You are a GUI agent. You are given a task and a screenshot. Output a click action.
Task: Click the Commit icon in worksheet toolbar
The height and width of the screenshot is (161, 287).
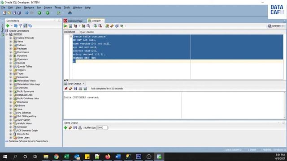click(x=95, y=26)
